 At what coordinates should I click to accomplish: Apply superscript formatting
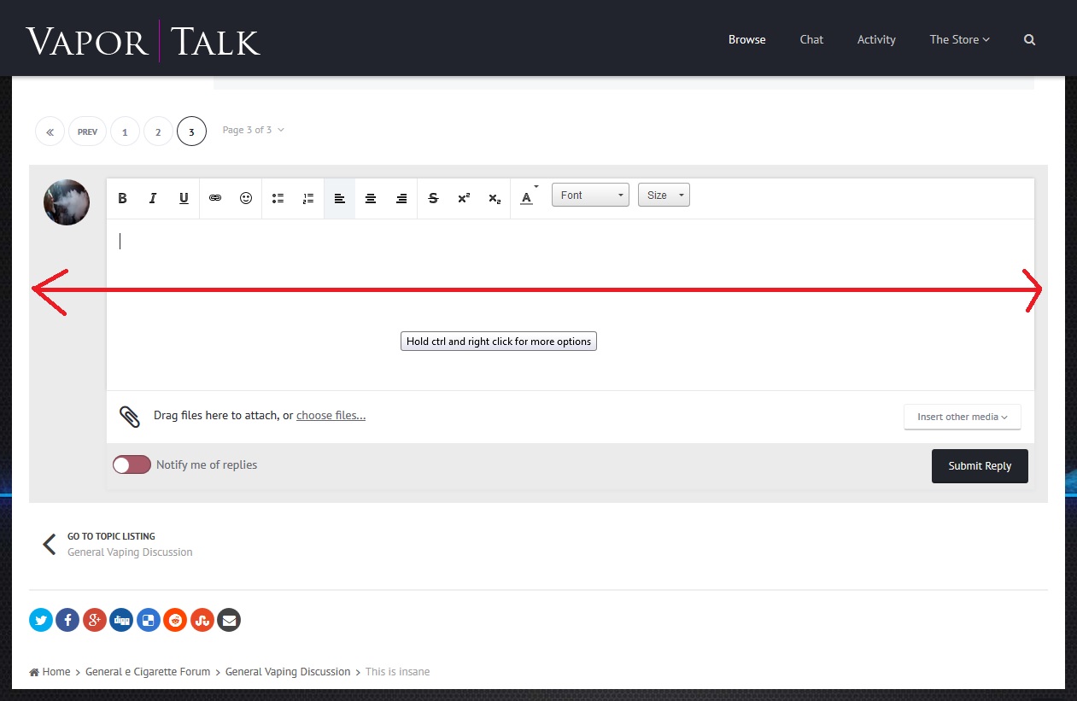point(464,198)
